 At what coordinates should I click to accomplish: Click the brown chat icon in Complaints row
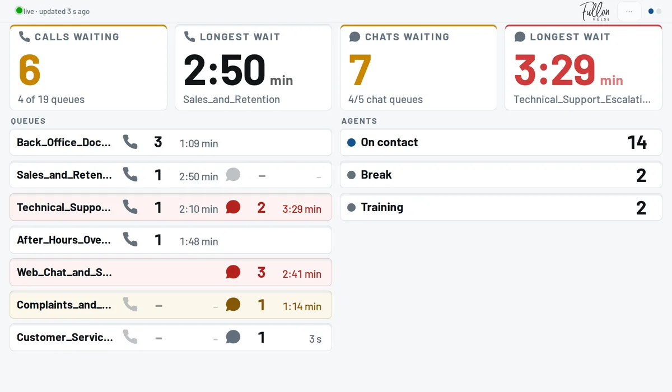pos(233,305)
